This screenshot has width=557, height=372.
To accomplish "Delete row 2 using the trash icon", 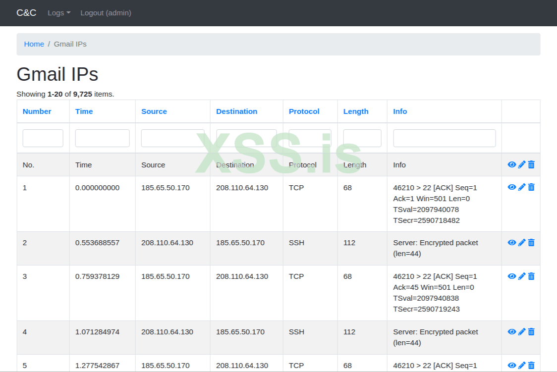I will pos(531,242).
